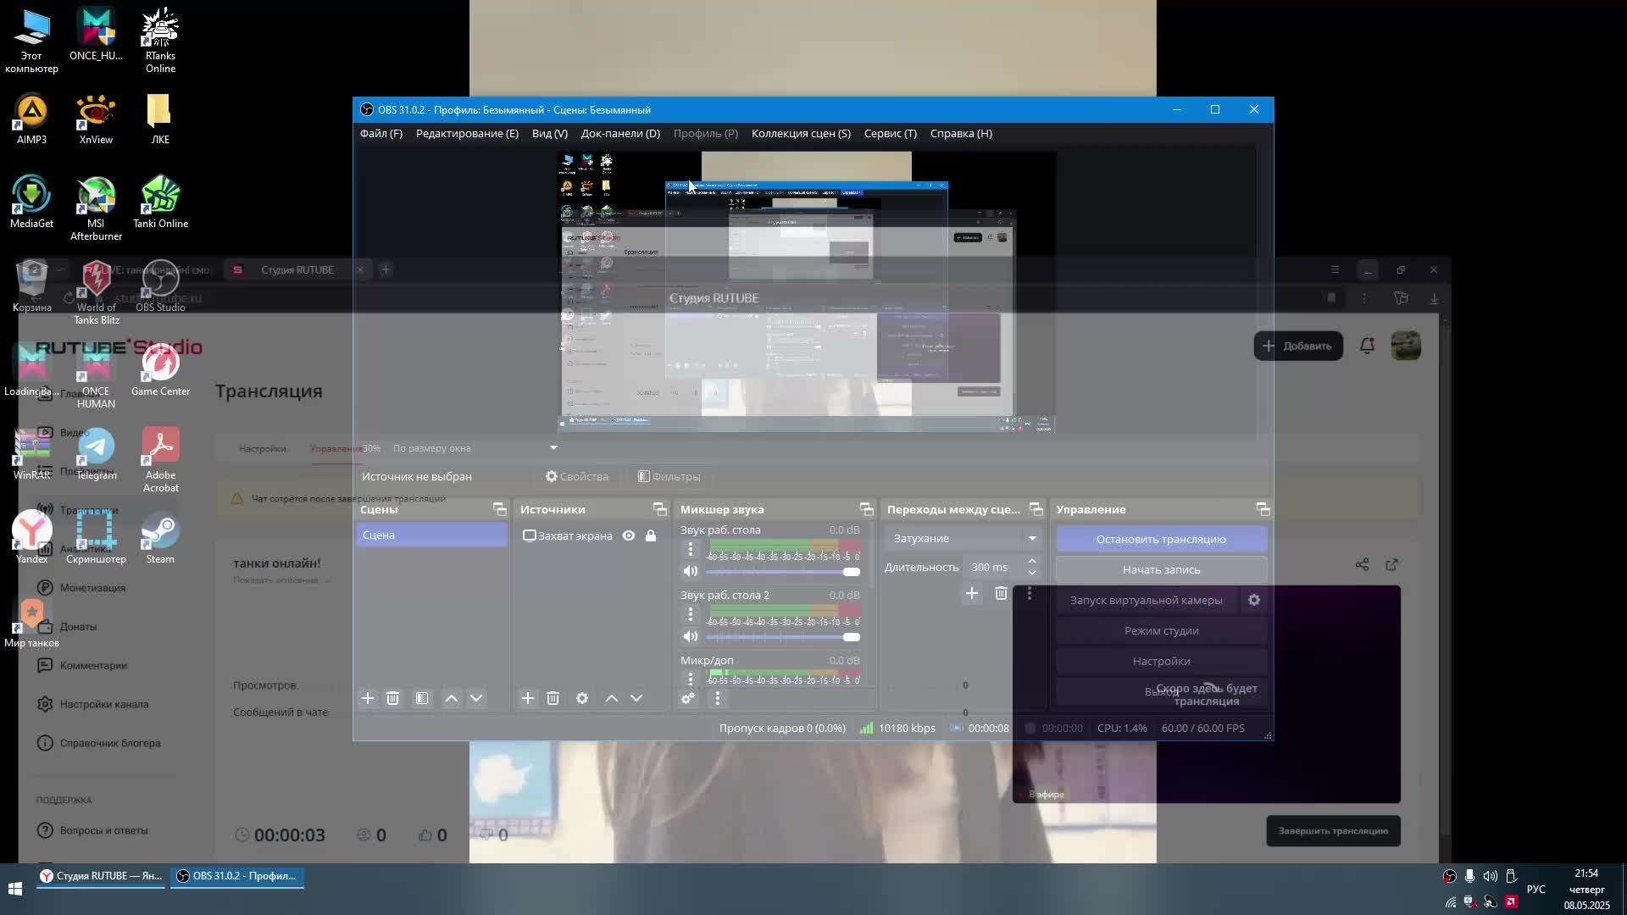1627x915 pixels.
Task: Increase transition duration with up stepper arrow
Action: pyautogui.click(x=1031, y=561)
